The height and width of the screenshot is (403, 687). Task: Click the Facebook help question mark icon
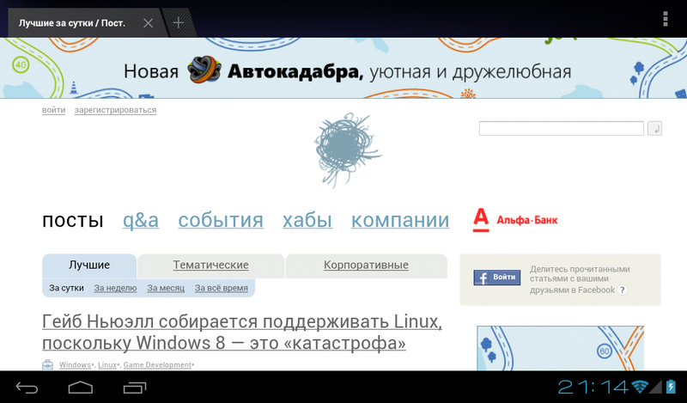click(x=622, y=290)
